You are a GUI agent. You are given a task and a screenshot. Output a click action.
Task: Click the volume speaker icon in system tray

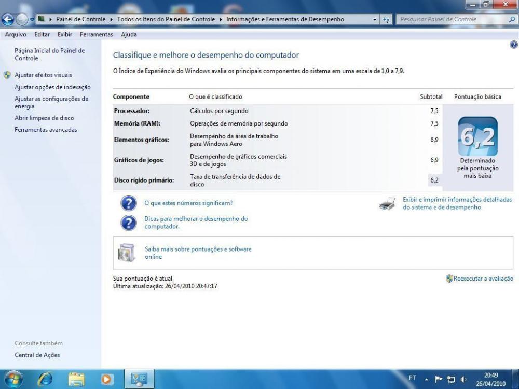pos(463,379)
